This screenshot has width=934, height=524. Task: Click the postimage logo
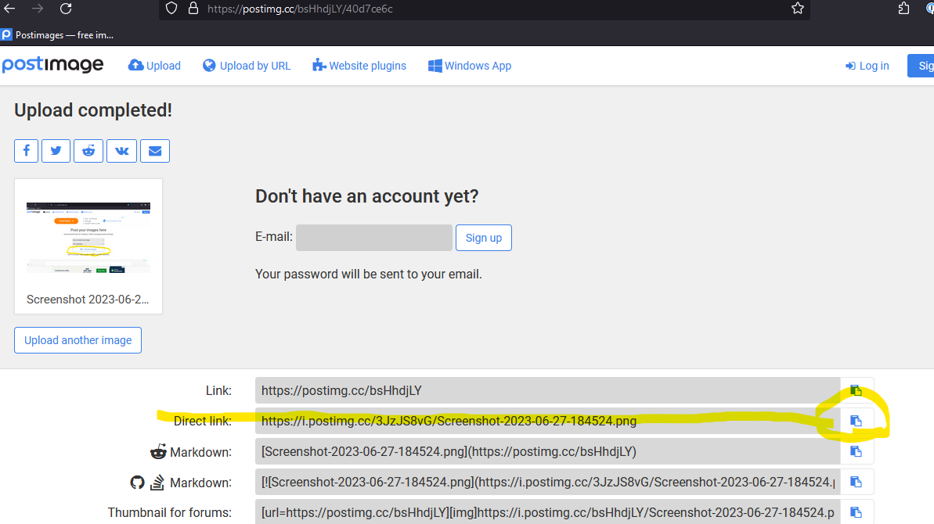(x=52, y=65)
